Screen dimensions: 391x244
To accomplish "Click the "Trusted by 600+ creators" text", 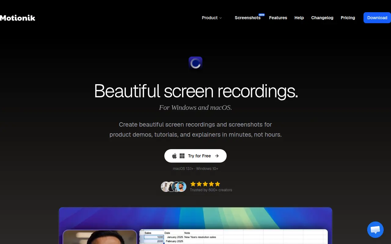I will pos(211,190).
